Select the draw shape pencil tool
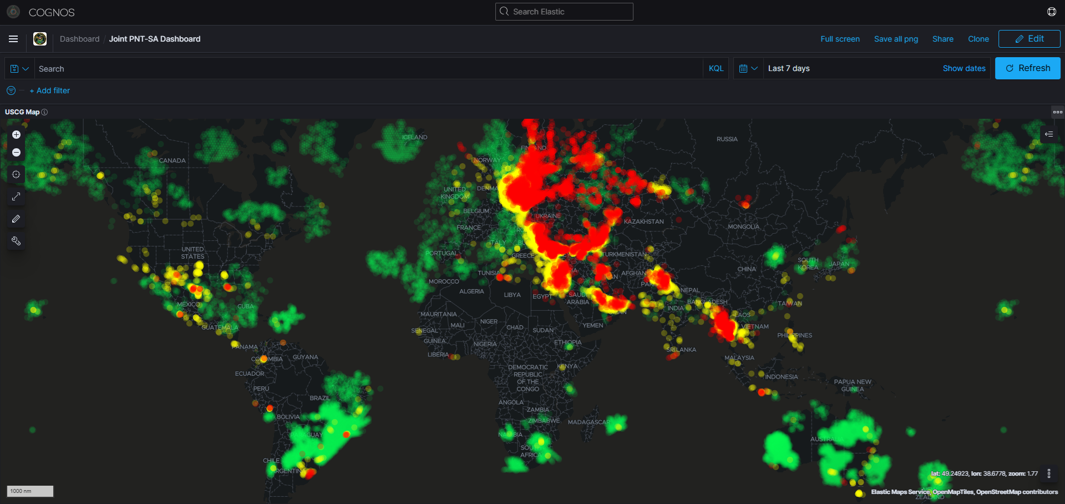 click(x=16, y=219)
